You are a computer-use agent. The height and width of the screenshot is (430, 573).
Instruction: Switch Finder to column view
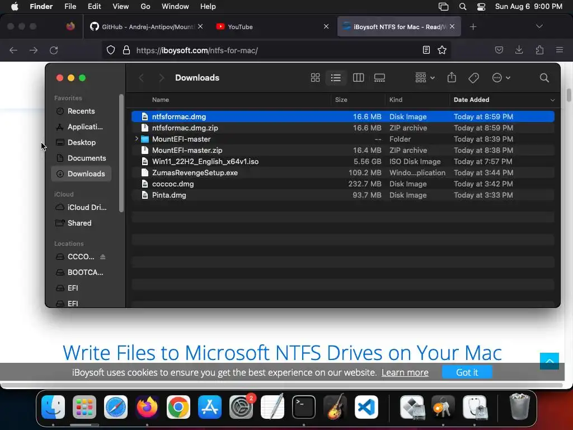point(358,77)
